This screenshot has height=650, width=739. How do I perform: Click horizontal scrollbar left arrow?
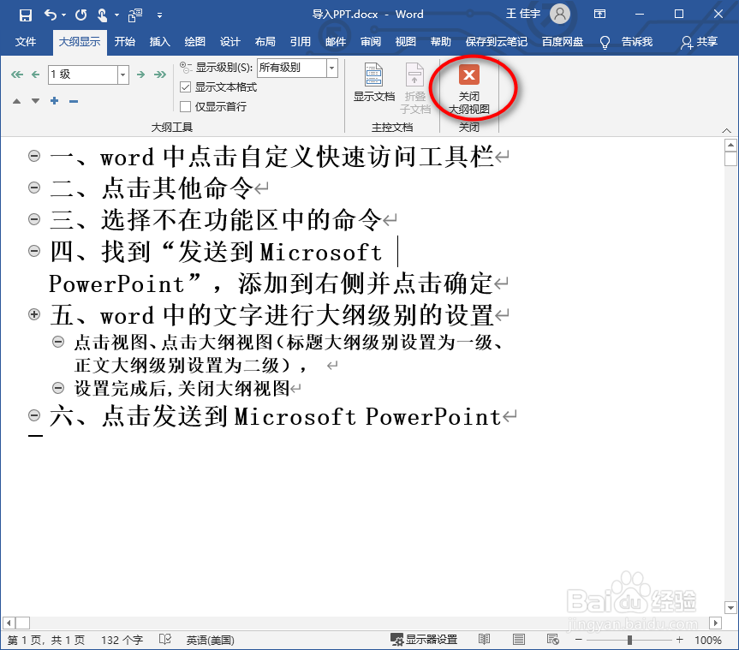click(8, 623)
